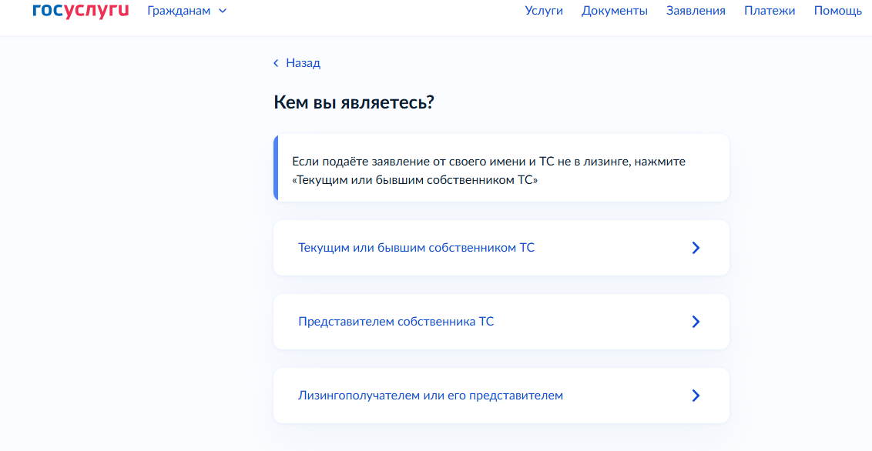The height and width of the screenshot is (451, 872).
Task: Click the back arrow icon beside Назад
Action: [275, 63]
